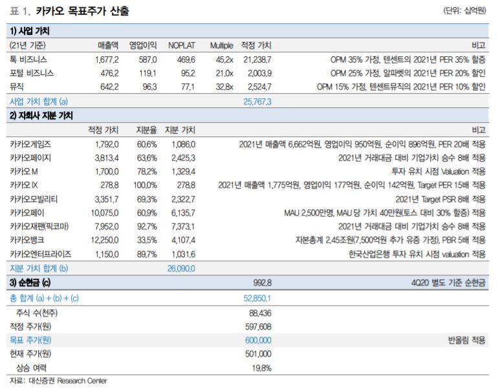500x391 pixels.
Task: Select the '카카오 IX' row label
Action: pyautogui.click(x=23, y=185)
